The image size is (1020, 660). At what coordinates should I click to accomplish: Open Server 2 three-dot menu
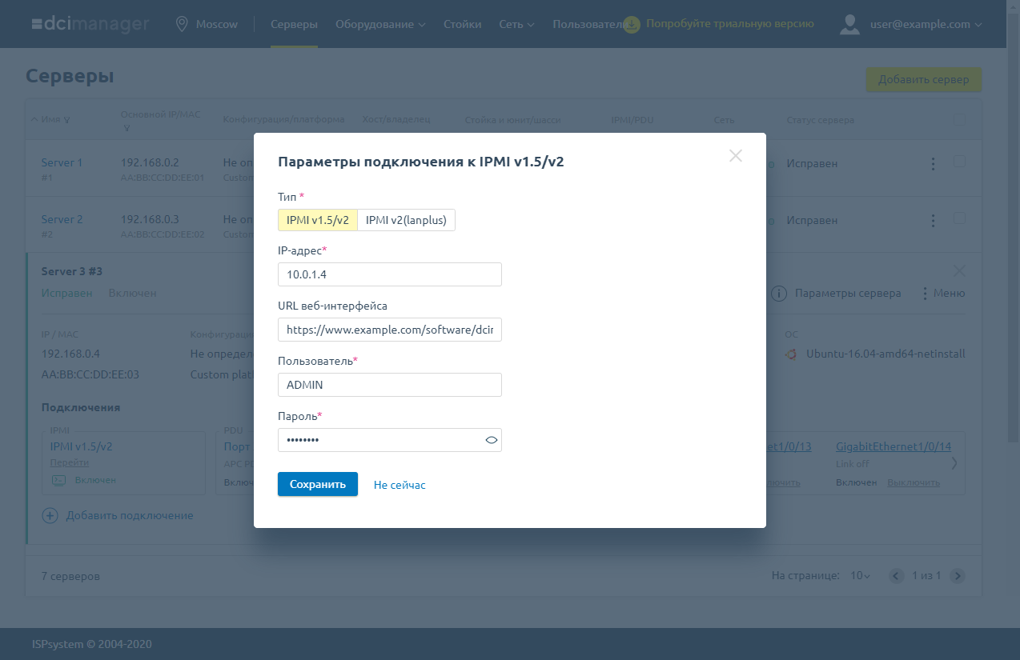[933, 221]
